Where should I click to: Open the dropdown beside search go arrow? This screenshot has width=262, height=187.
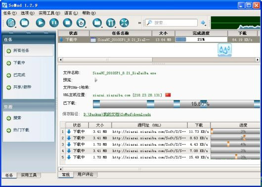tap(206, 26)
